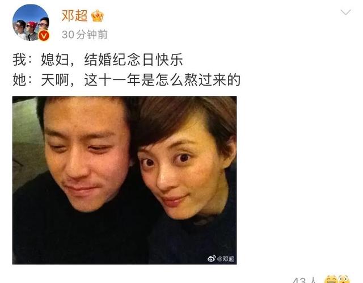The width and height of the screenshot is (363, 283).
Task: Open the attached couple selfie photo
Action: [x=125, y=180]
